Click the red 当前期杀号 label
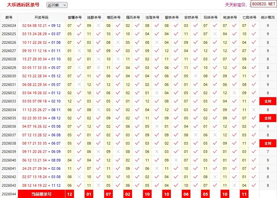 (x=41, y=194)
